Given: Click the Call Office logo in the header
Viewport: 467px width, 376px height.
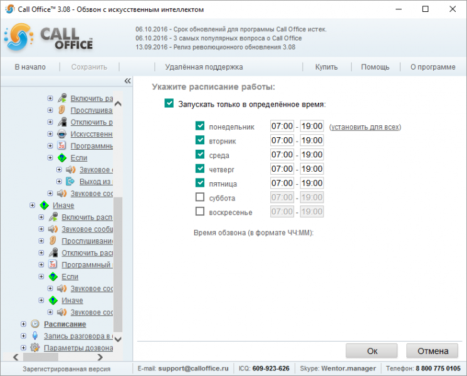Looking at the screenshot, I should (x=49, y=38).
